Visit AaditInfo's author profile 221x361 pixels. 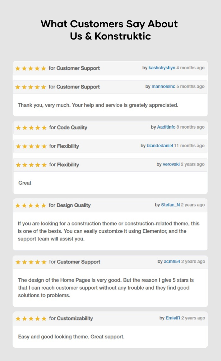tap(166, 127)
